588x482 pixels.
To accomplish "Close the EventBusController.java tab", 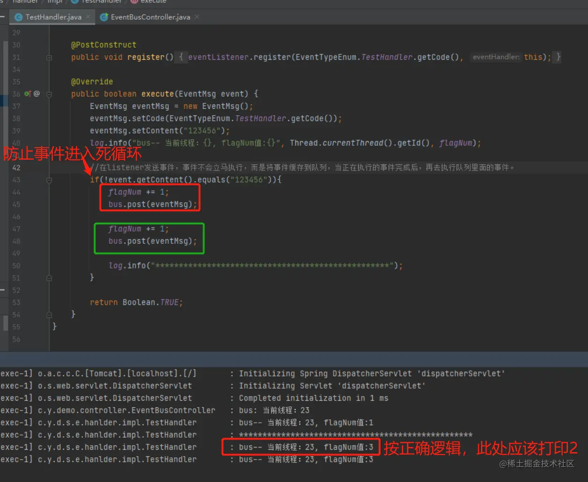I will tap(197, 17).
